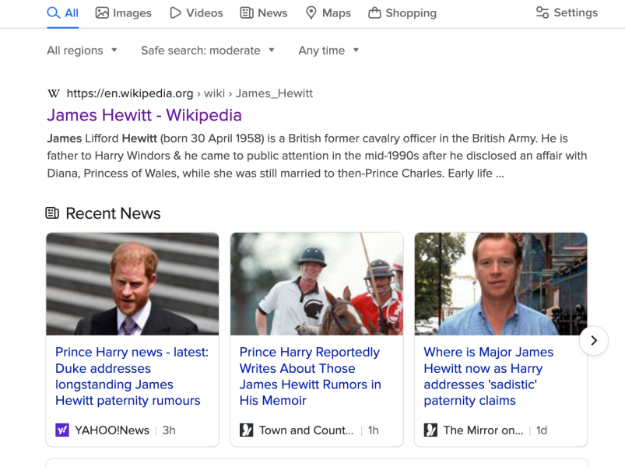The image size is (625, 467).
Task: Open the Where is Major James Hewitt article
Action: click(488, 376)
